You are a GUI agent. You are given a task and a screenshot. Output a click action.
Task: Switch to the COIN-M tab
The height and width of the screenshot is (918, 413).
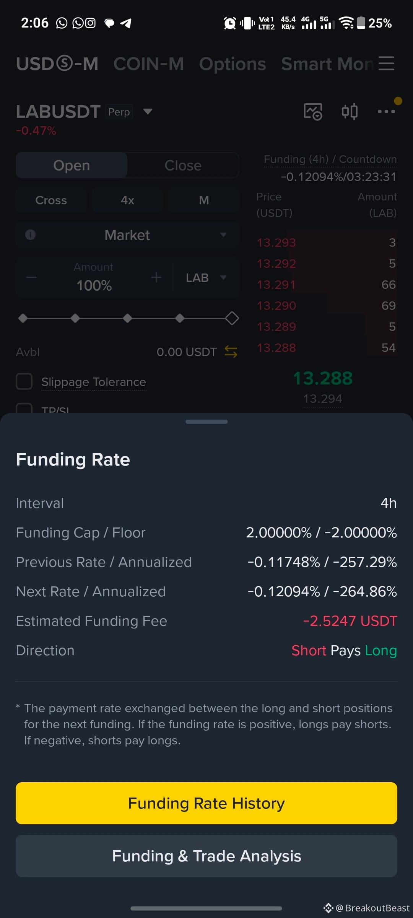coord(149,63)
